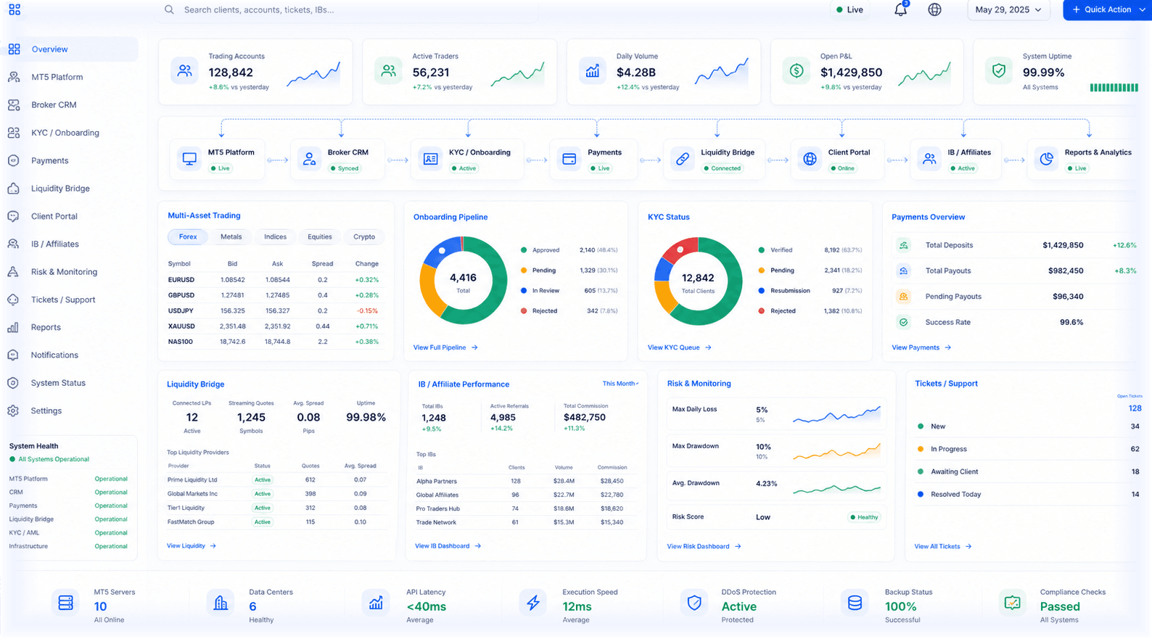Click the Open P&L dollar icon
The height and width of the screenshot is (639, 1152).
(797, 71)
